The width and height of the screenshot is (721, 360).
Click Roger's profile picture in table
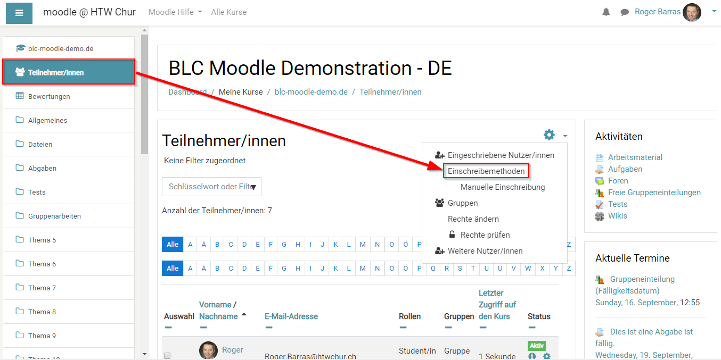tap(208, 350)
